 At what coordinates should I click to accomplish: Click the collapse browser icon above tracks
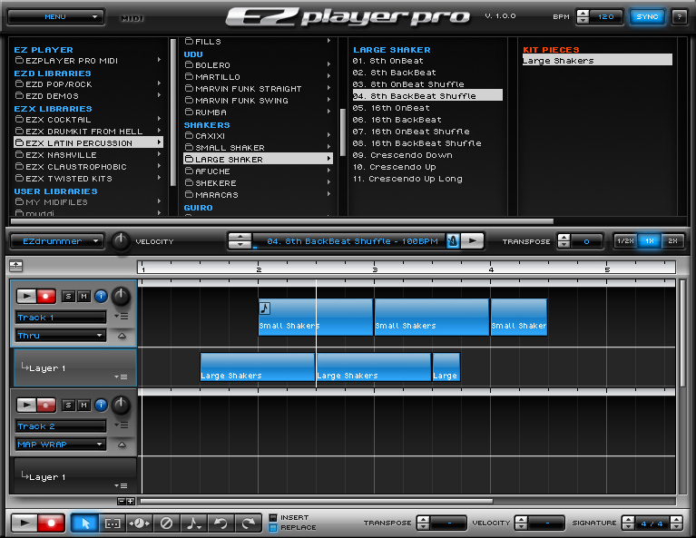(16, 266)
